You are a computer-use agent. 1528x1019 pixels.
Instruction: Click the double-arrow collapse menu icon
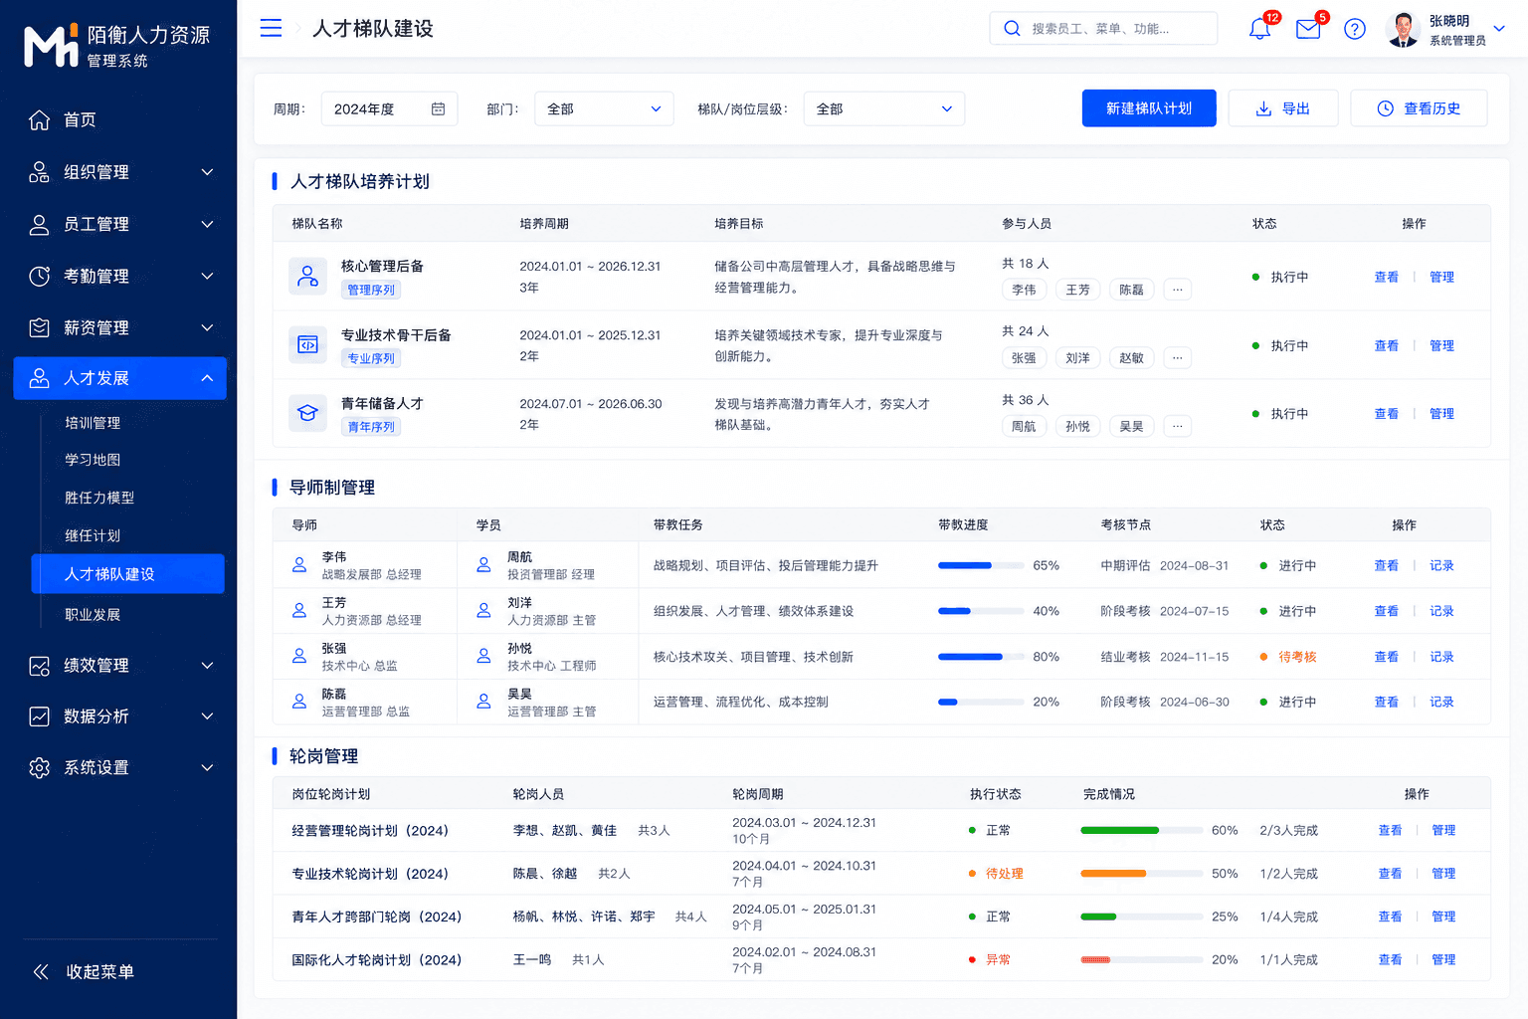point(41,971)
